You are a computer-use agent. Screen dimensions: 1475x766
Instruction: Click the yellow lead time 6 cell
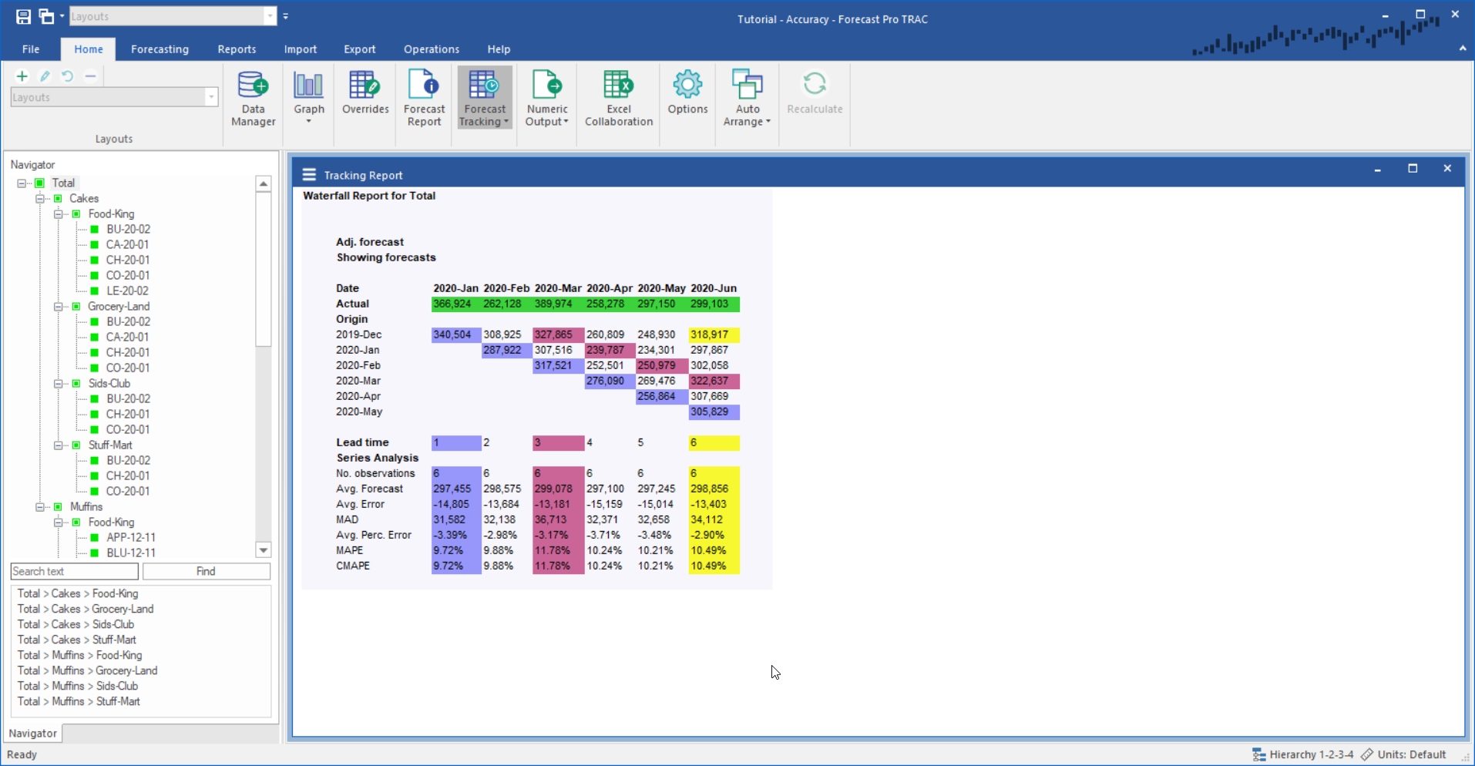tap(714, 443)
